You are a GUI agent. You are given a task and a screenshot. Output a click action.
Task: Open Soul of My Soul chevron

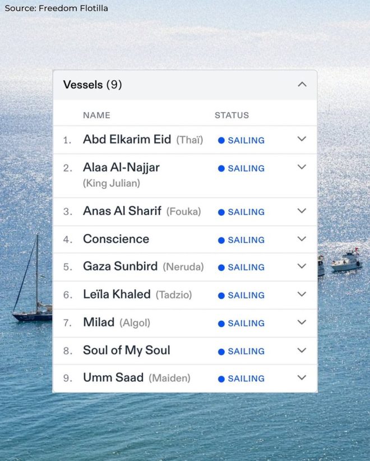tap(302, 351)
